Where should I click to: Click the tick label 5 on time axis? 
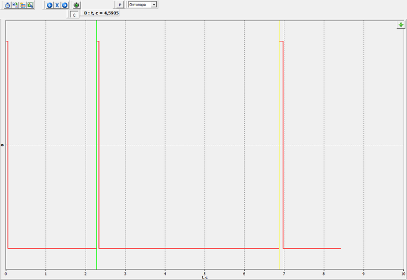204,273
